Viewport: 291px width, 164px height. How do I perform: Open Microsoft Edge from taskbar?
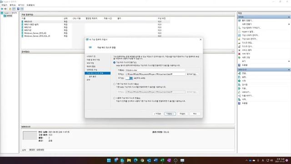[135, 160]
